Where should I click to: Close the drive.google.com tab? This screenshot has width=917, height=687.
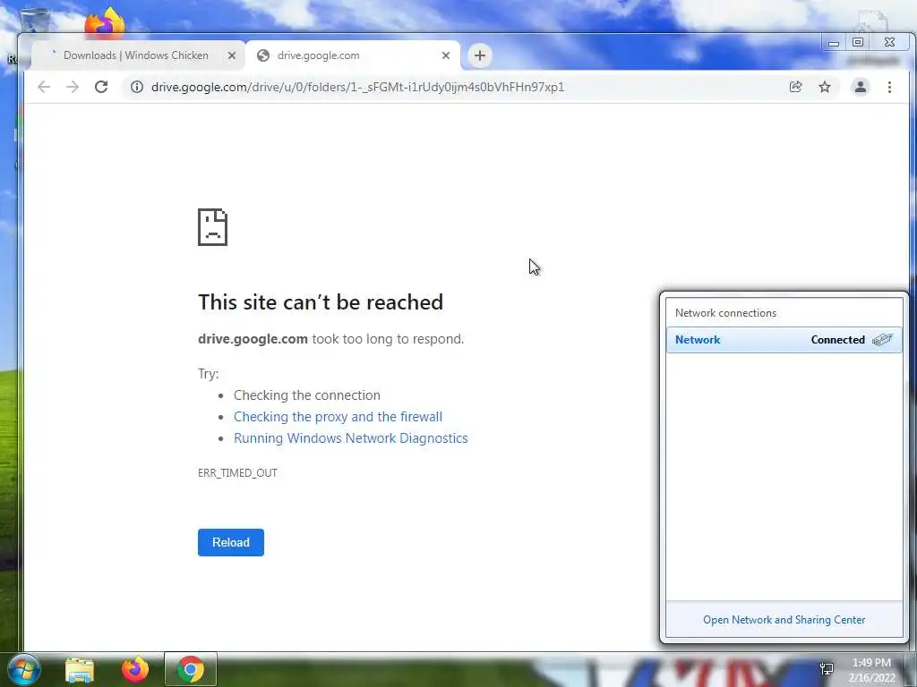point(446,55)
